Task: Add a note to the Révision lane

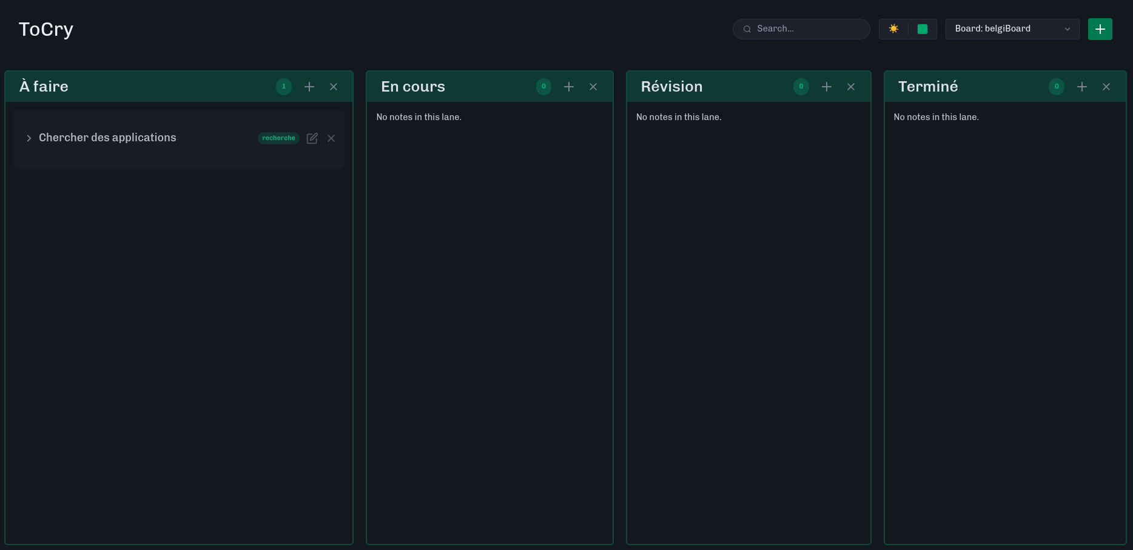Action: [827, 87]
